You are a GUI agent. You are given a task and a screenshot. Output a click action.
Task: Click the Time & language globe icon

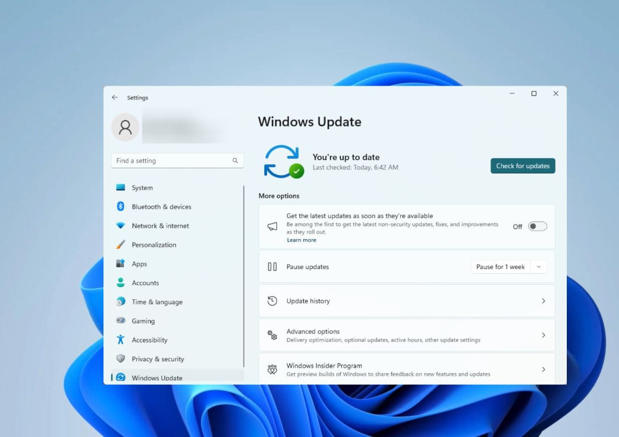(x=120, y=301)
